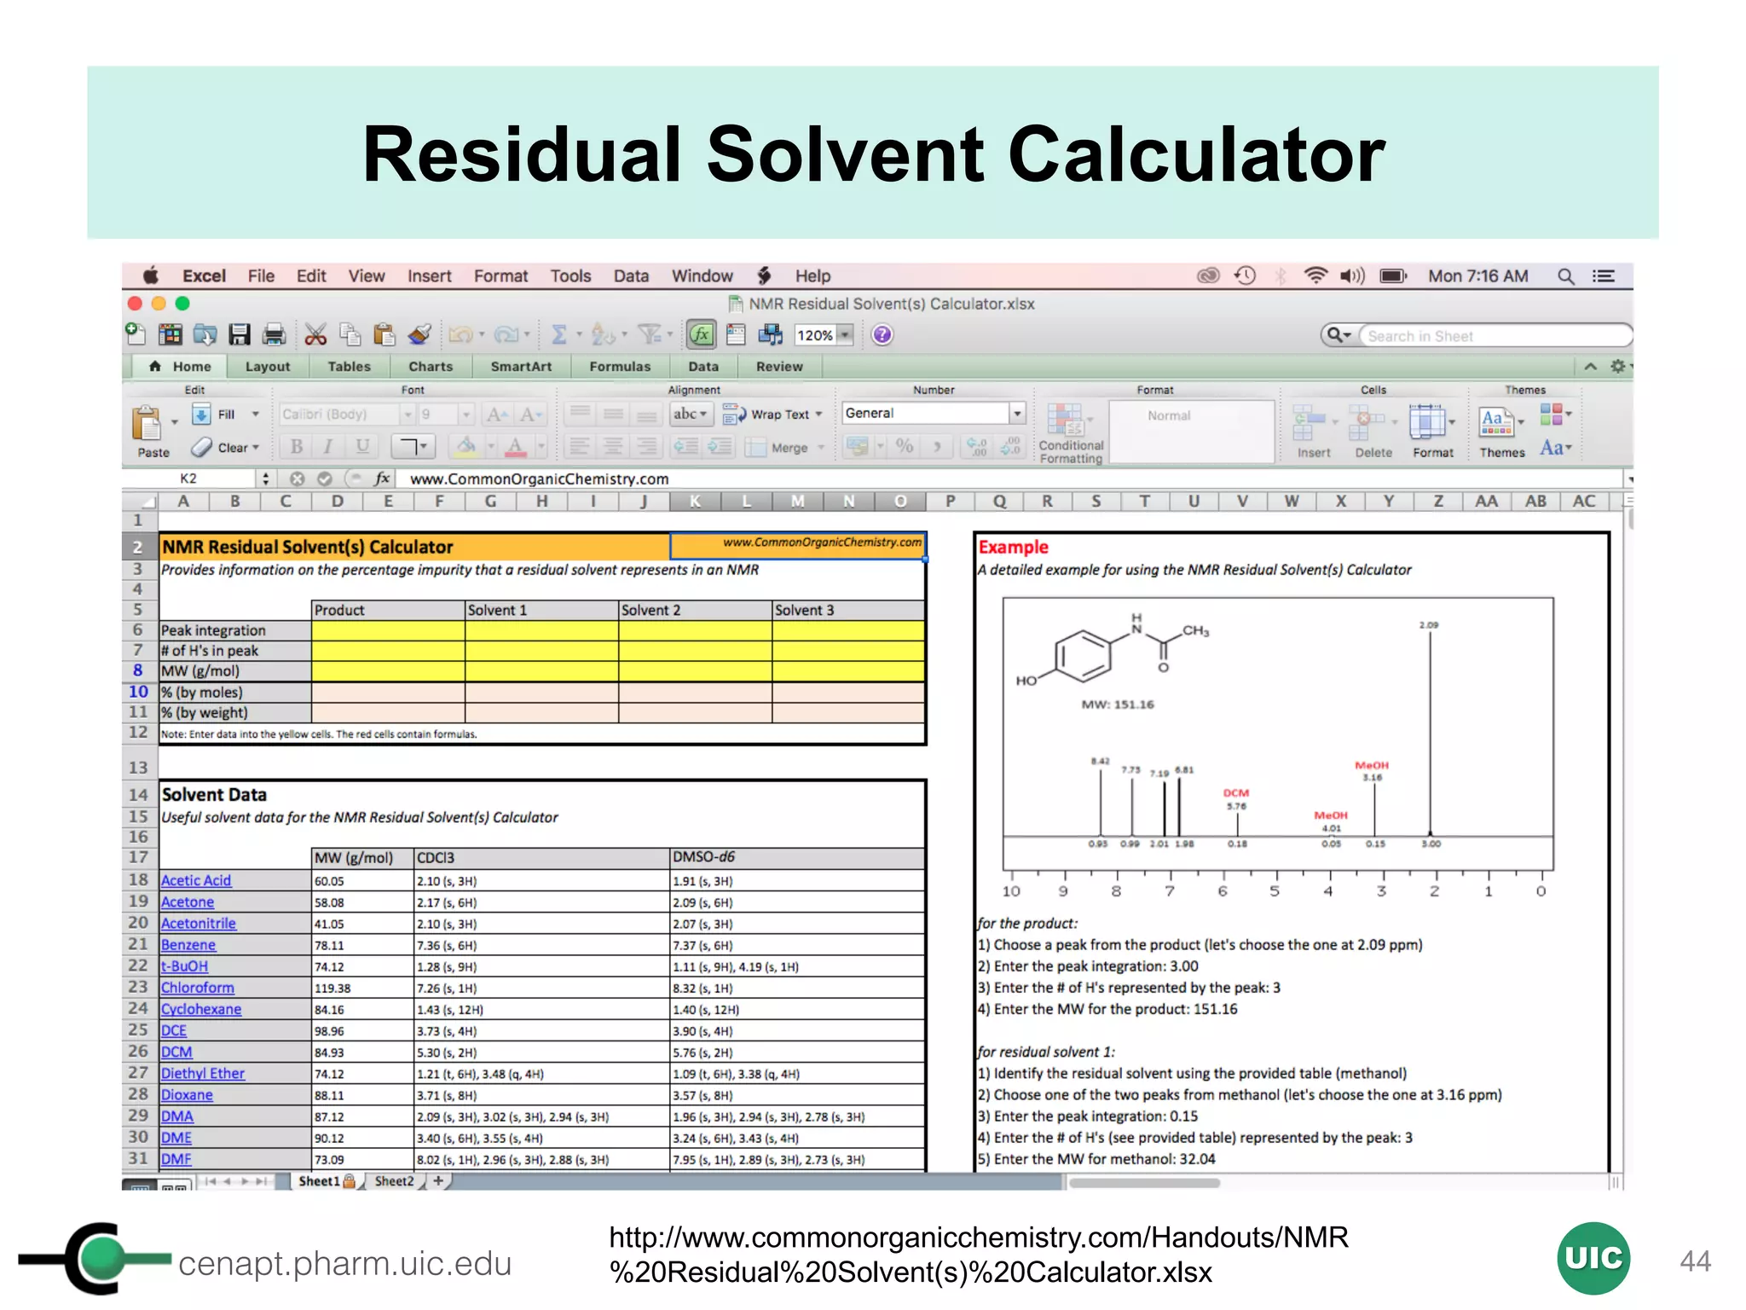Switch to the Charts ribbon tab
Image resolution: width=1746 pixels, height=1310 pixels.
coord(431,367)
